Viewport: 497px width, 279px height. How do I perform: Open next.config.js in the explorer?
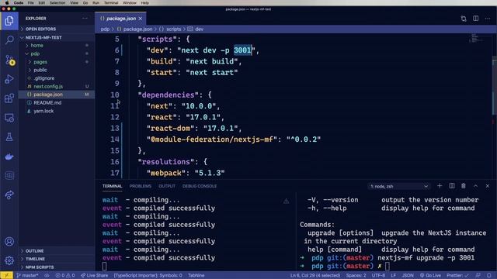(x=57, y=86)
